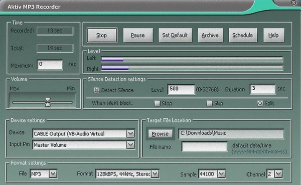Click the target path C:\Downloads\Music field
The image size is (301, 185).
click(231, 133)
